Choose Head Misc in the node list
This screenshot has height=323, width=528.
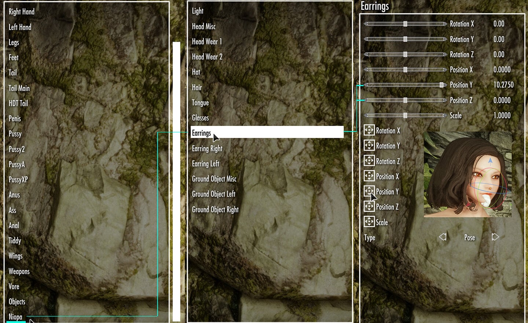point(203,26)
